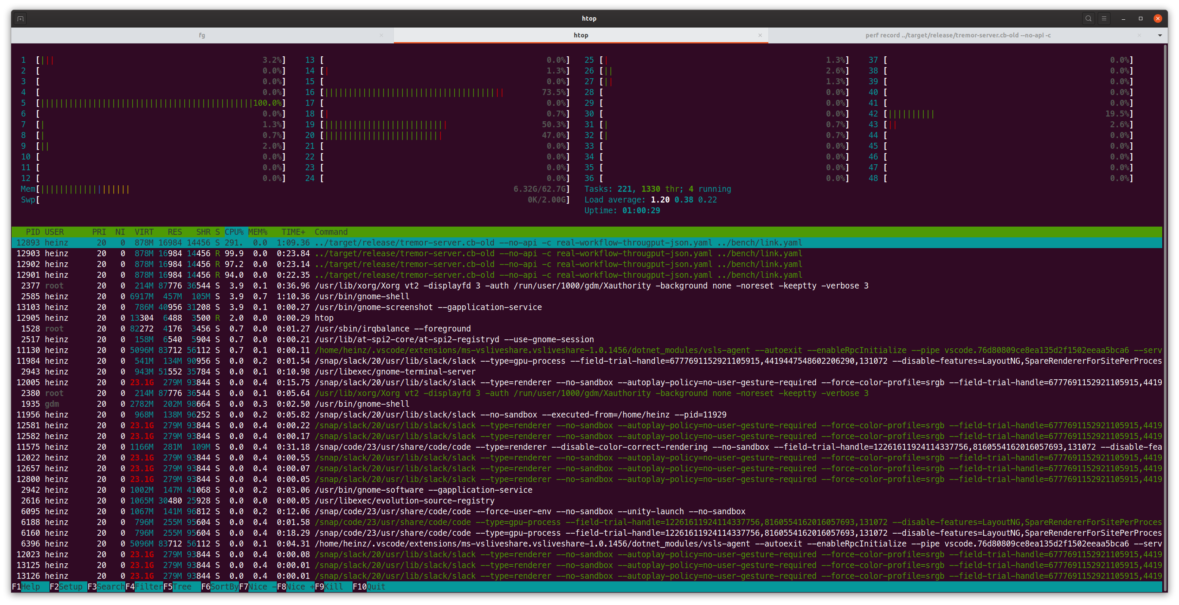The image size is (1179, 605).
Task: Switch to the perf record tab
Action: pyautogui.click(x=957, y=35)
